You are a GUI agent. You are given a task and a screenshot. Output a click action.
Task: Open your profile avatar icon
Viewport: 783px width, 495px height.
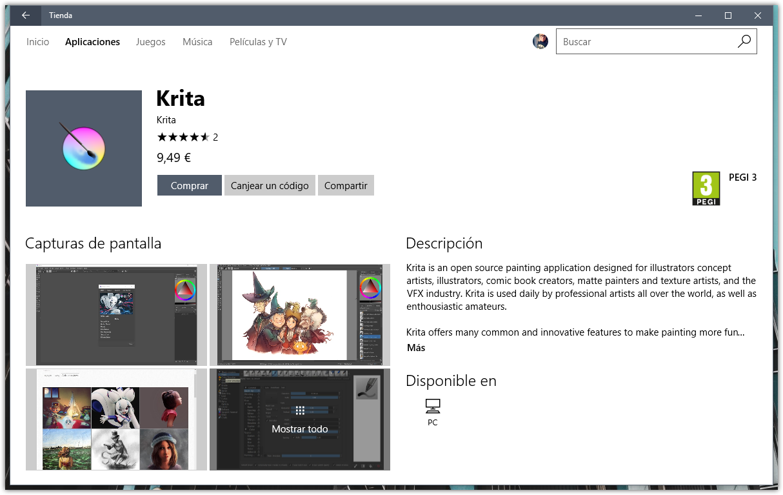(540, 41)
